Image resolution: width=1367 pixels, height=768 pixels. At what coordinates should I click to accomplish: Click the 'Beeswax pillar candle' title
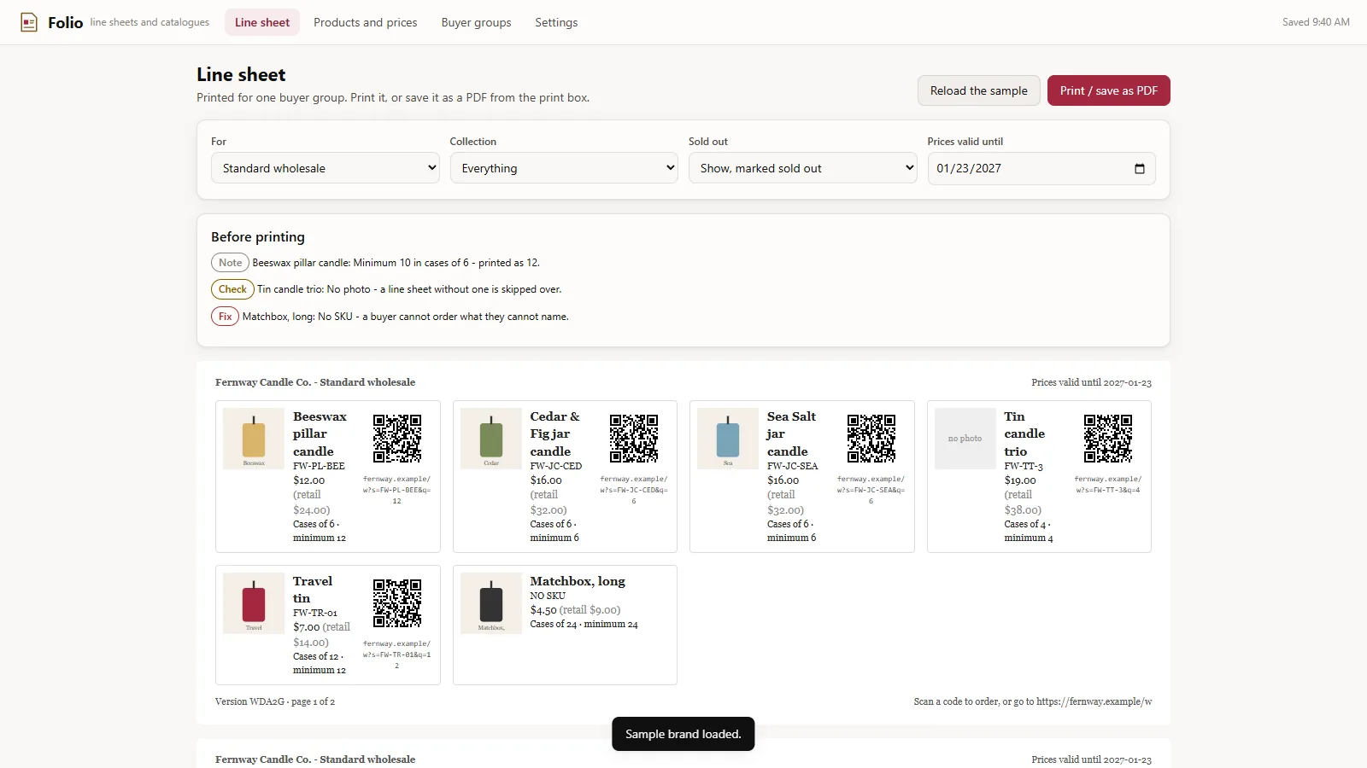click(x=320, y=433)
